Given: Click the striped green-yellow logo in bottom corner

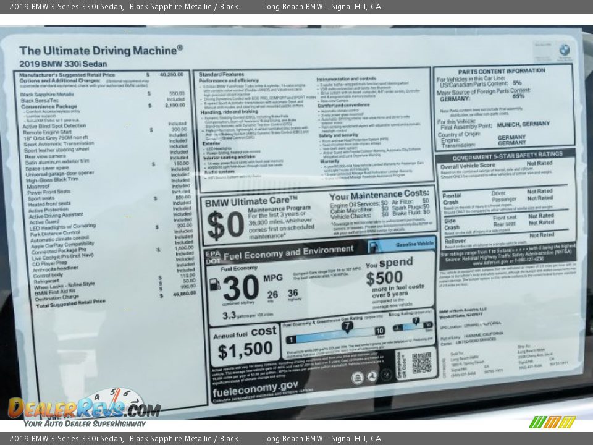Looking at the screenshot, I should (552, 422).
